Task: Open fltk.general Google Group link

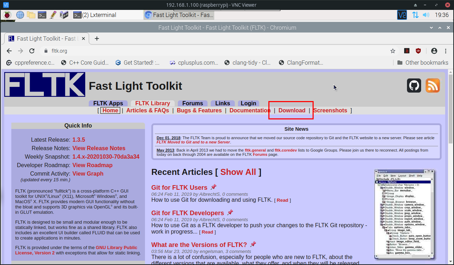Action: 255,150
